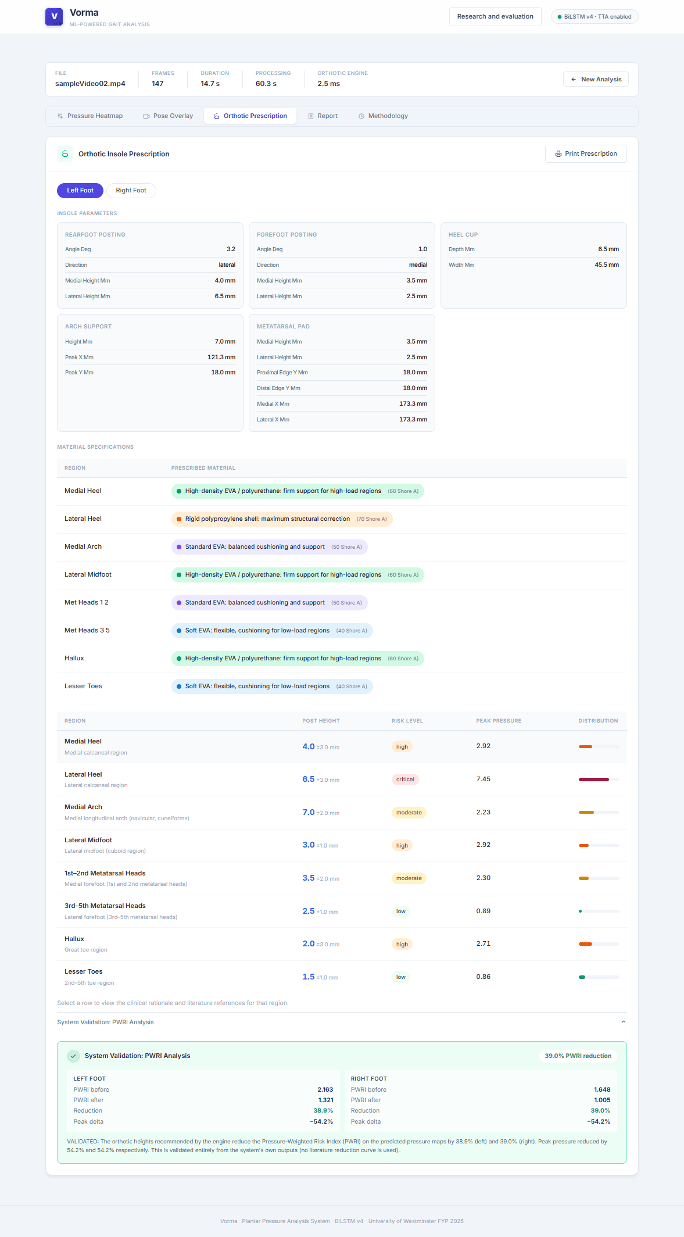This screenshot has height=1237, width=684.
Task: Select the Orthotic Prescription tab
Action: (250, 116)
